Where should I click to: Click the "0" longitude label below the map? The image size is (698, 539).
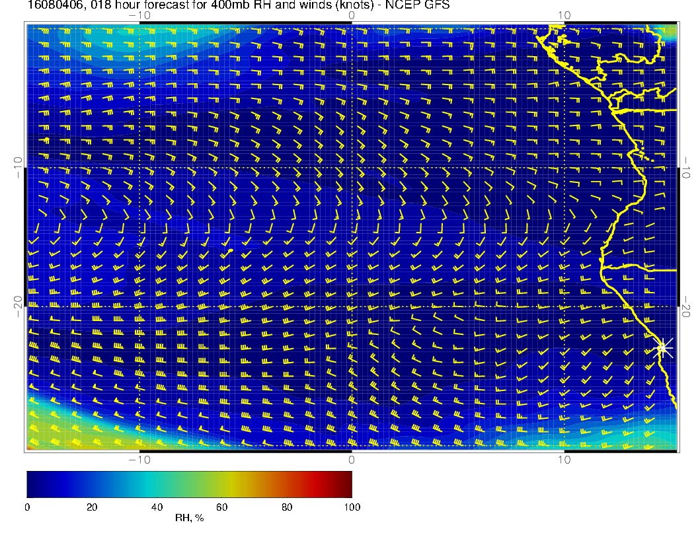352,460
